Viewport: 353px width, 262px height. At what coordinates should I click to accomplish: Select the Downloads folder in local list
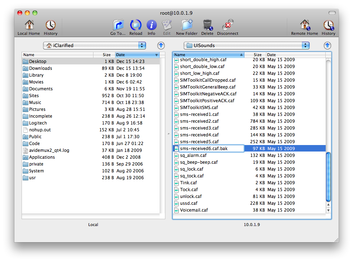40,68
